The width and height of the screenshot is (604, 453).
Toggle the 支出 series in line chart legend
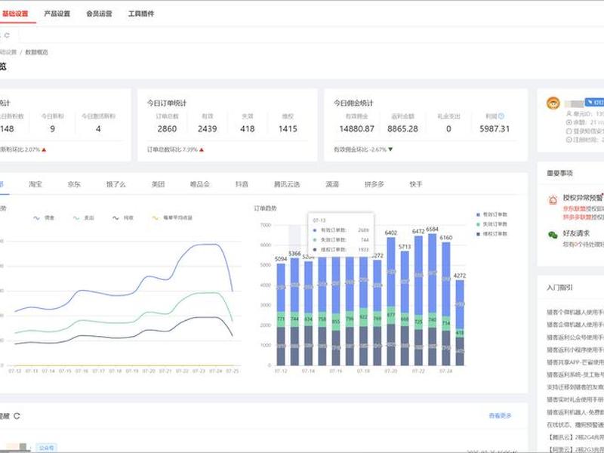click(x=84, y=217)
